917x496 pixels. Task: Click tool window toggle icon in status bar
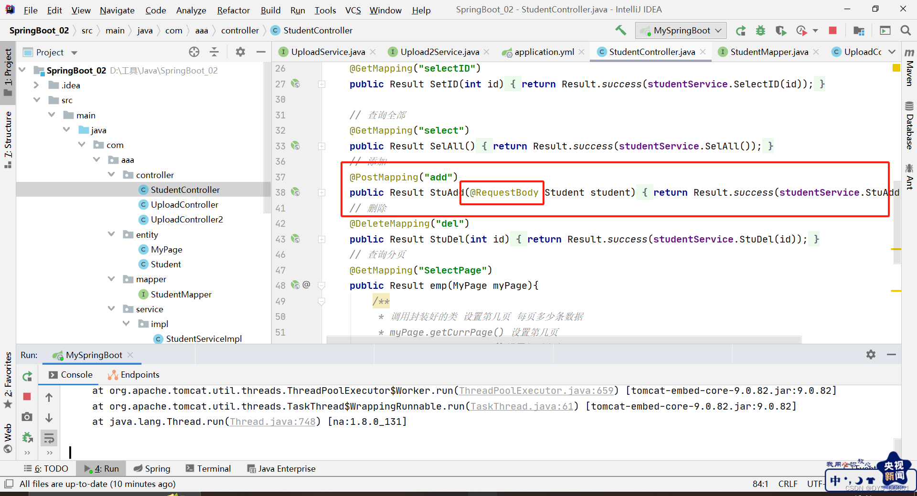(8, 484)
